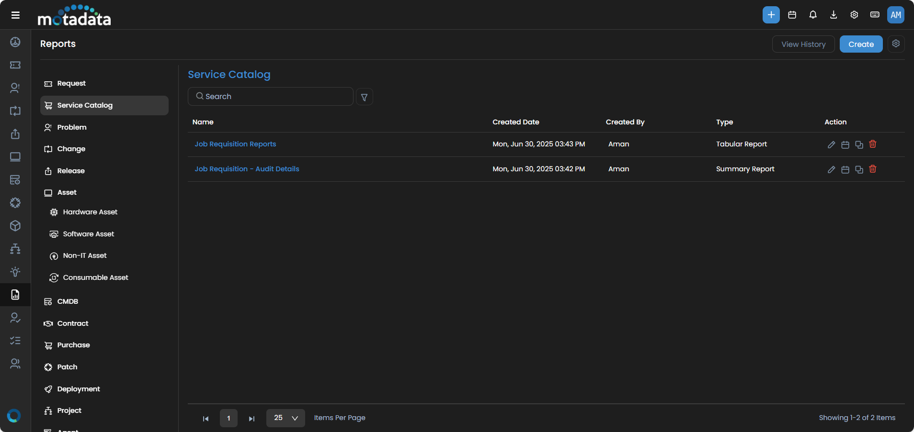The height and width of the screenshot is (432, 914).
Task: Click the motadata logo
Action: coord(74,15)
